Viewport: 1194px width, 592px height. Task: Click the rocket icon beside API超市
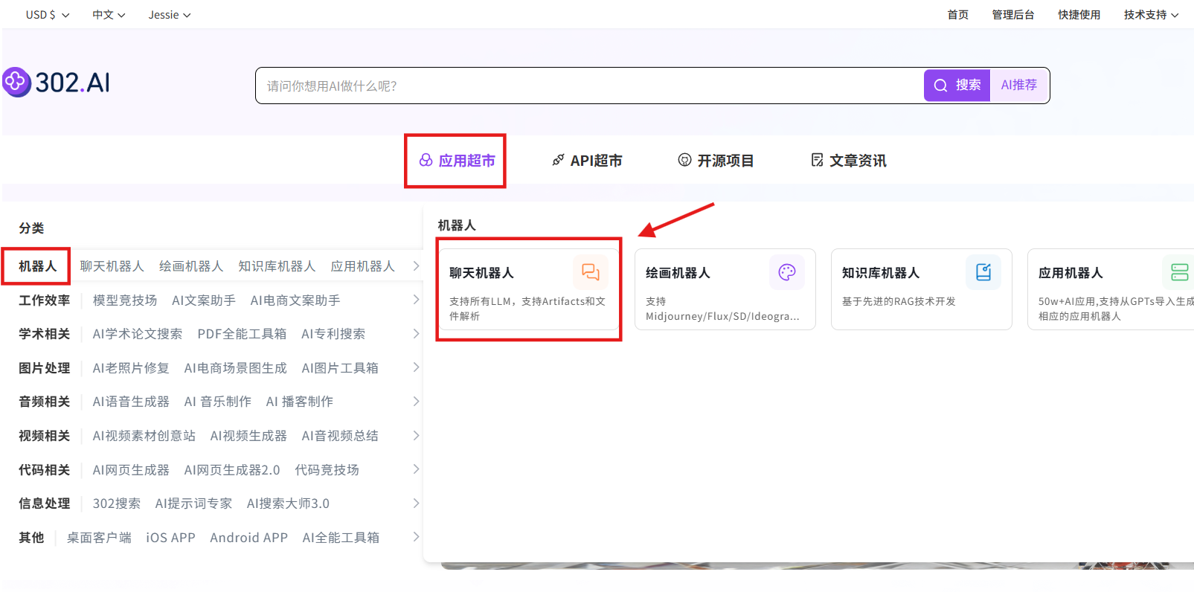[558, 160]
